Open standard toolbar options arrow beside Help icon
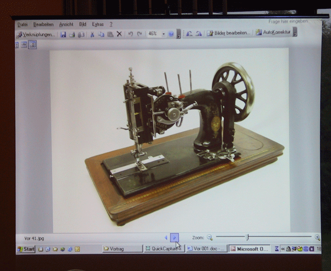 [x=179, y=34]
